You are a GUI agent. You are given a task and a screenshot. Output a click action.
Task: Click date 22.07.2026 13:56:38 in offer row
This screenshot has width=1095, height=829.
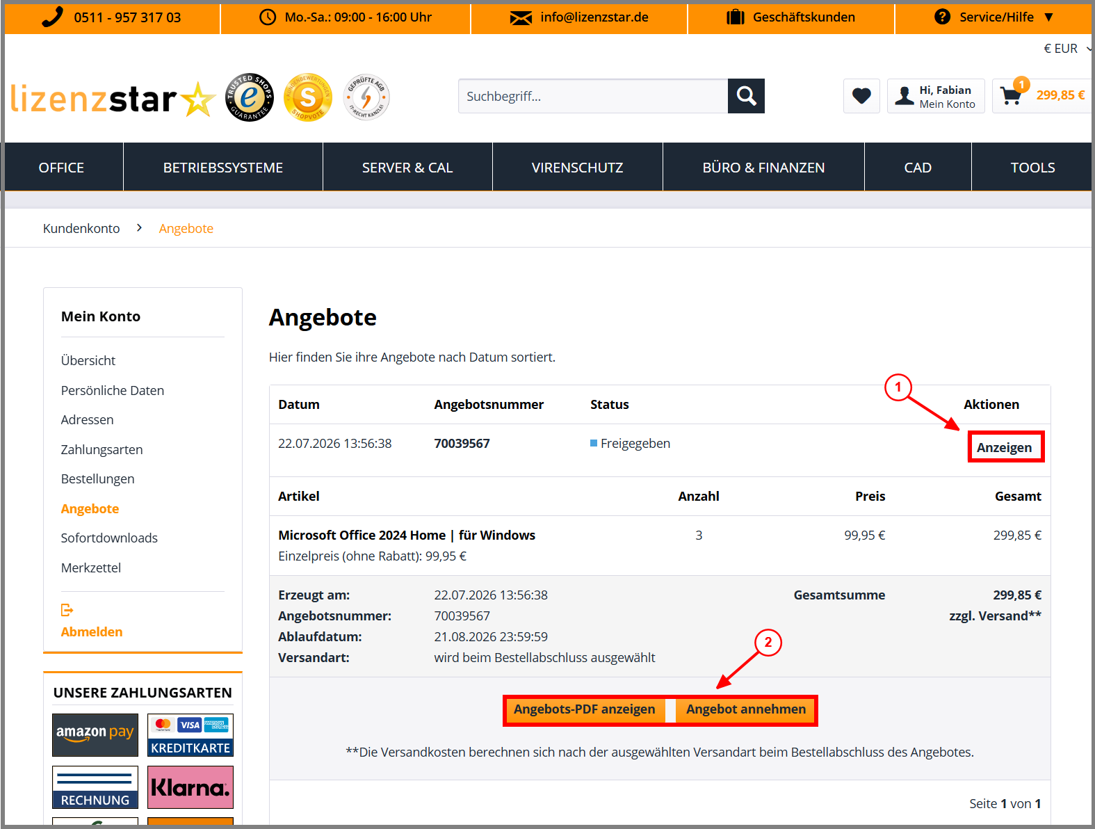tap(335, 444)
